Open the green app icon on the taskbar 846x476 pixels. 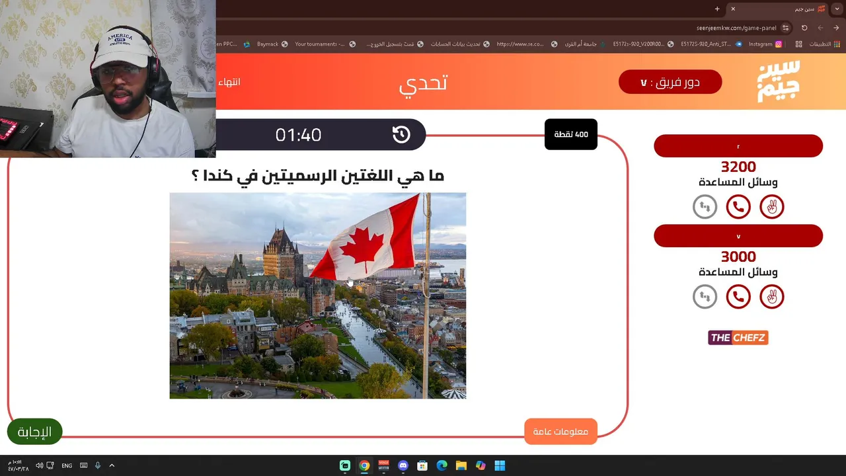(345, 465)
